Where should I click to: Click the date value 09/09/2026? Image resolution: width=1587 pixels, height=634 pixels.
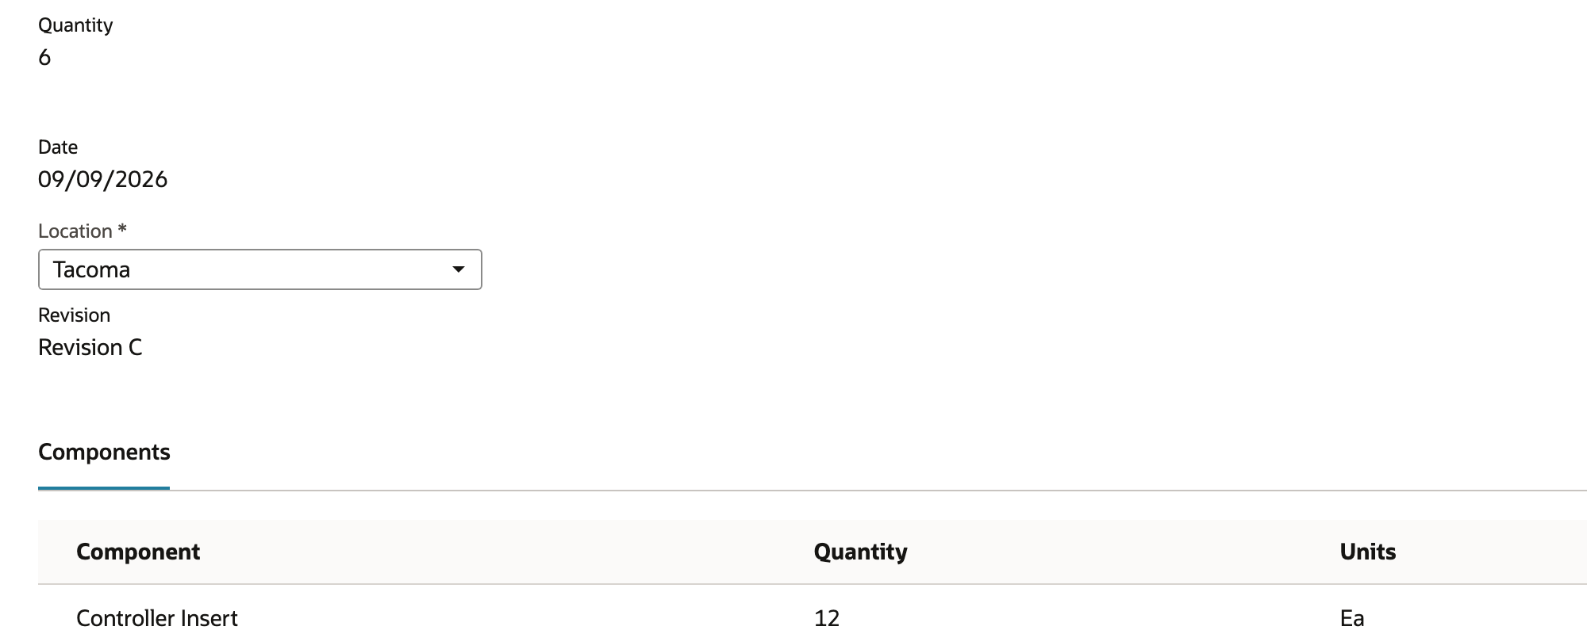click(102, 179)
